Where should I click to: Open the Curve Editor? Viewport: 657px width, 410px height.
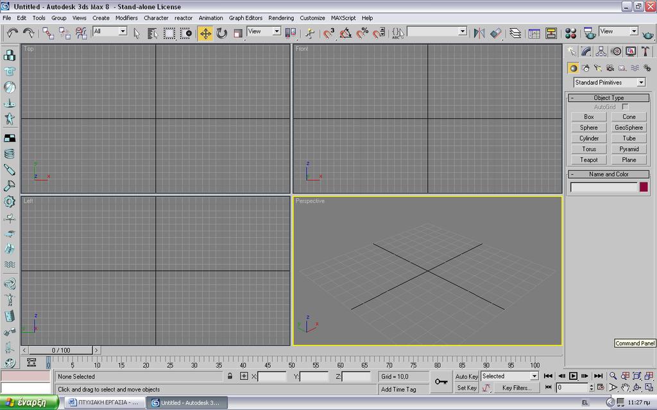(534, 33)
